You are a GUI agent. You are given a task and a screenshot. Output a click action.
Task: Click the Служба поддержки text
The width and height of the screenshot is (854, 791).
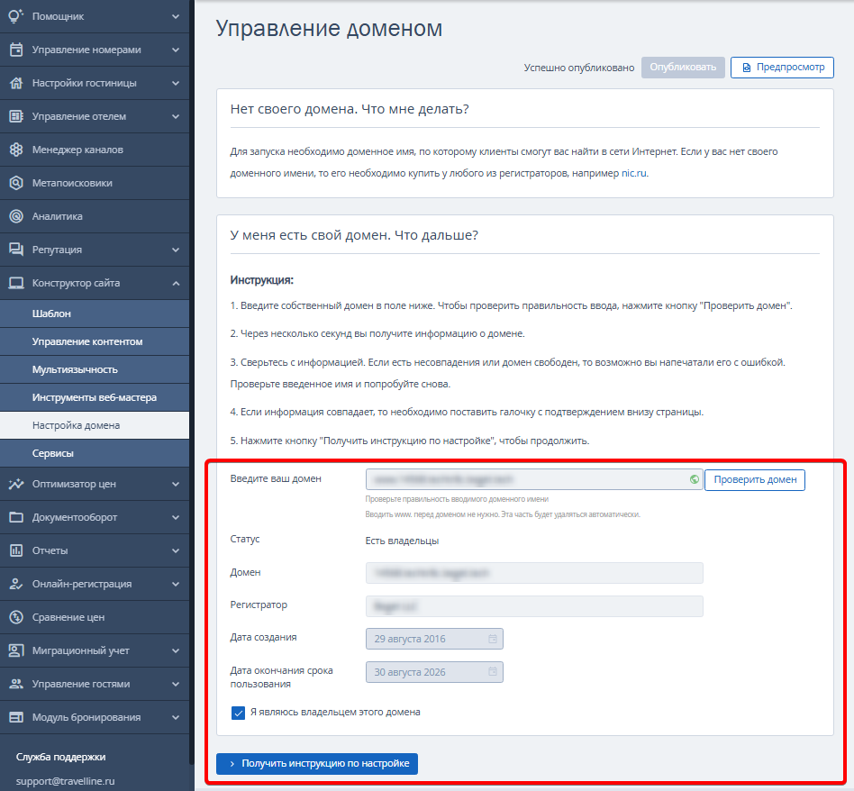click(x=61, y=757)
